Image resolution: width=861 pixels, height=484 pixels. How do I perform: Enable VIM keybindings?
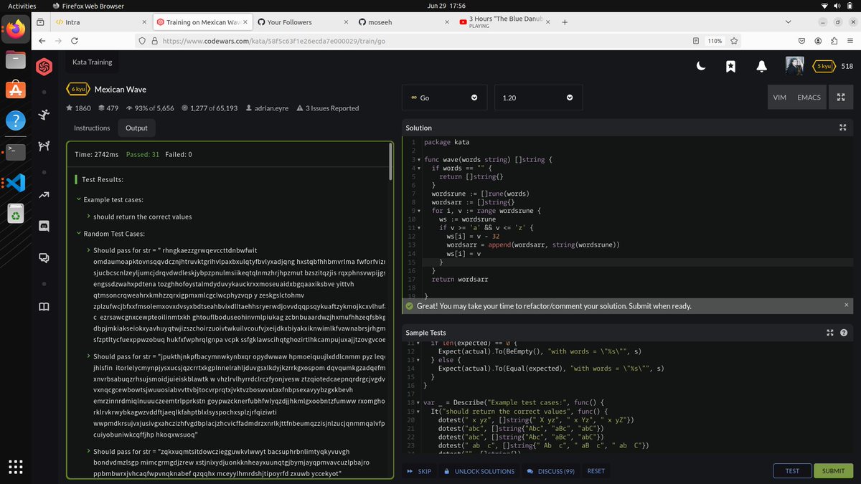[x=779, y=98]
